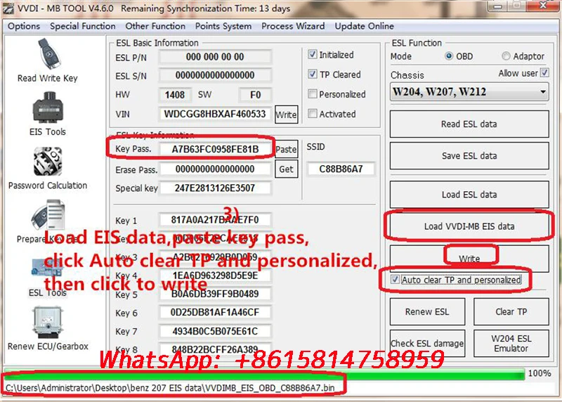Click the Key 7 value 4934B0C5B075E61C

click(215, 331)
